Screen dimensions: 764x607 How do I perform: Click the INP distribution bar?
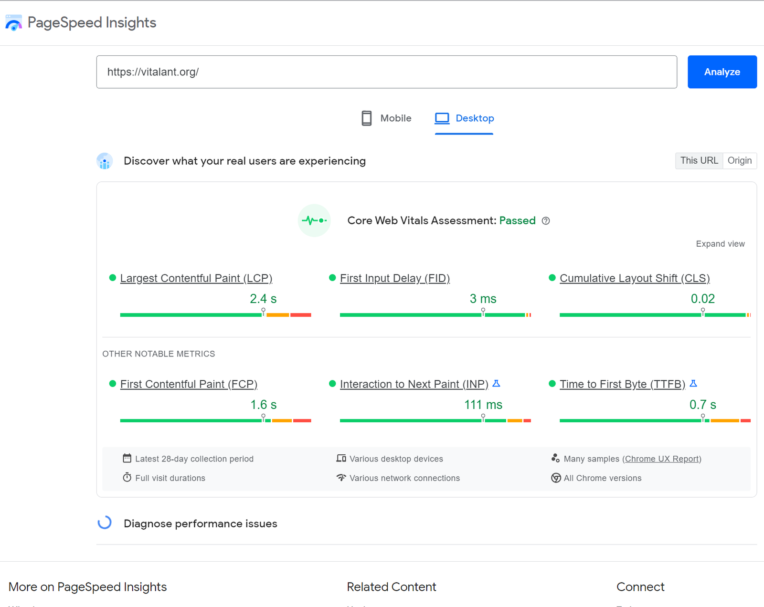(435, 420)
